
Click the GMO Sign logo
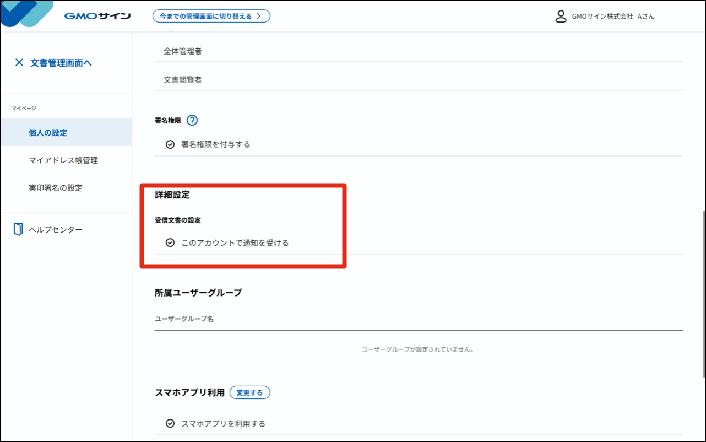pos(97,16)
